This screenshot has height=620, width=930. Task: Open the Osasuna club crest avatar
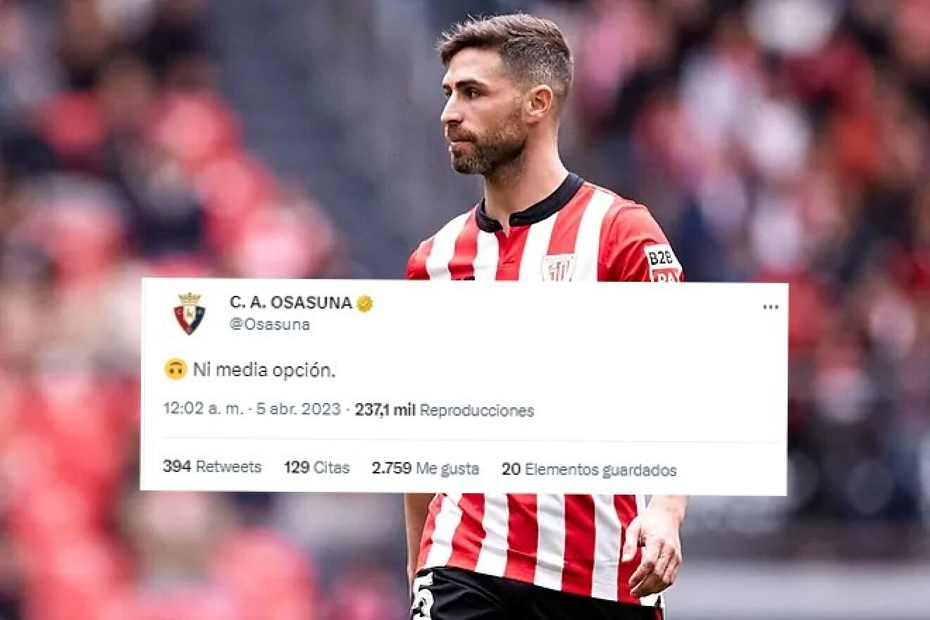[x=190, y=314]
